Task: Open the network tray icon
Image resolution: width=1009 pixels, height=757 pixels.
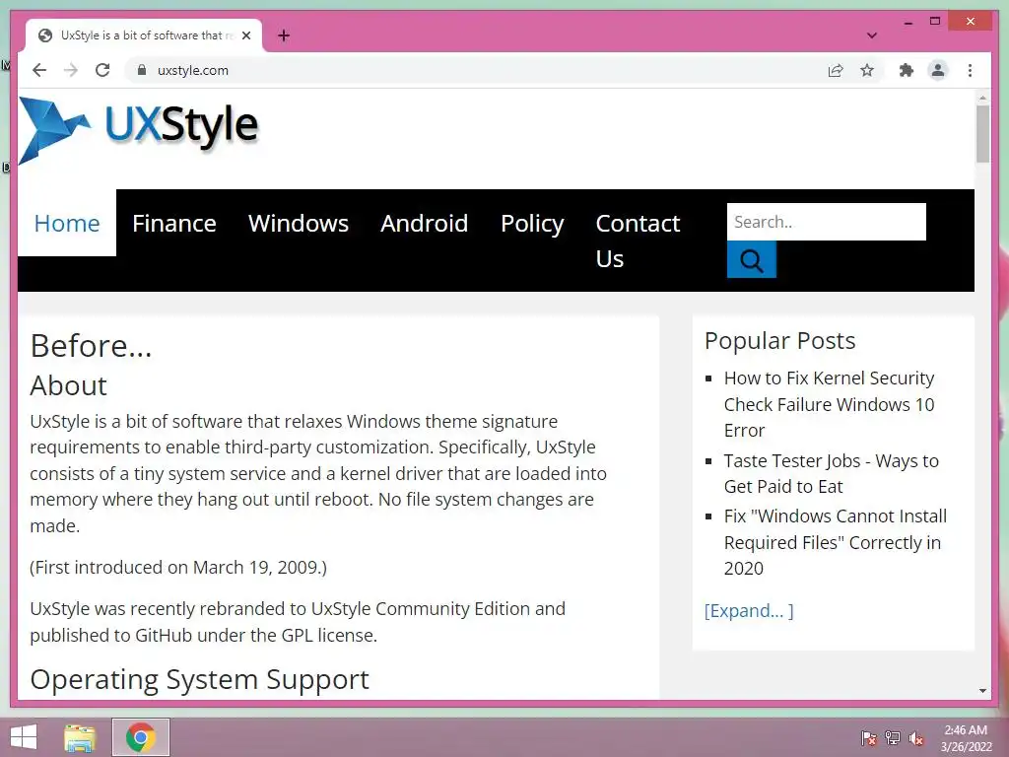Action: click(893, 737)
